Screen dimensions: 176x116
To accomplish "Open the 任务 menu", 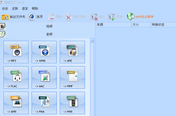I will (5, 9).
